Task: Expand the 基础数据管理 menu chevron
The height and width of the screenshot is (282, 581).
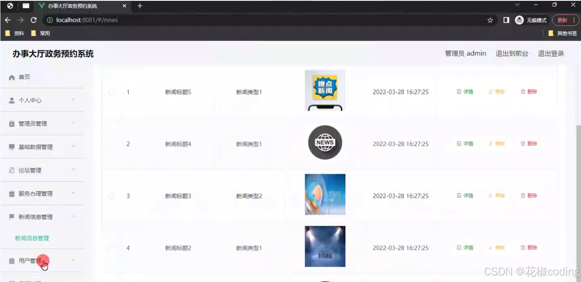Action: click(x=73, y=146)
